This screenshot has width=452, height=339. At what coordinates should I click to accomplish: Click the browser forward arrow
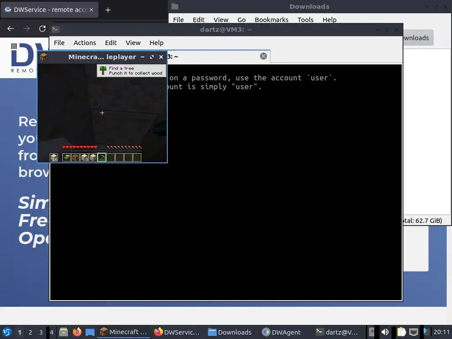26,29
